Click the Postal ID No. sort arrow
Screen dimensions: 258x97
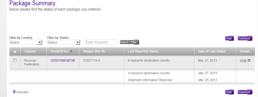point(71,51)
